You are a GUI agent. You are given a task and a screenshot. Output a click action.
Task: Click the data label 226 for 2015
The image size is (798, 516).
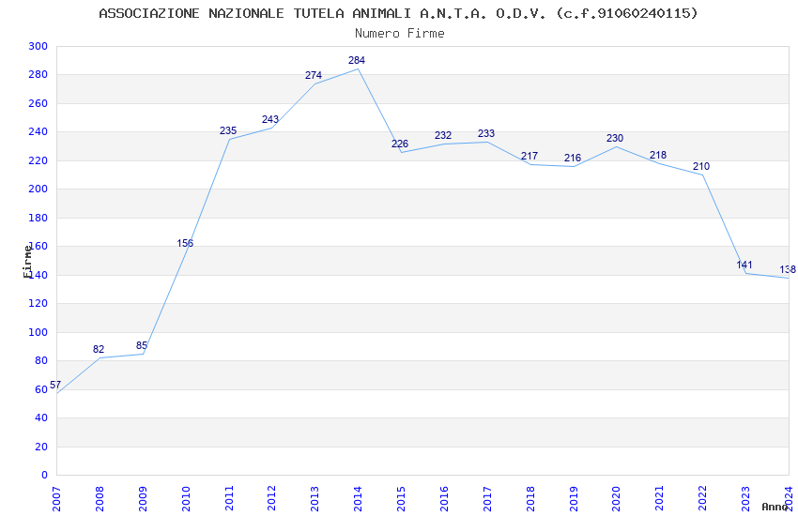[x=400, y=144]
